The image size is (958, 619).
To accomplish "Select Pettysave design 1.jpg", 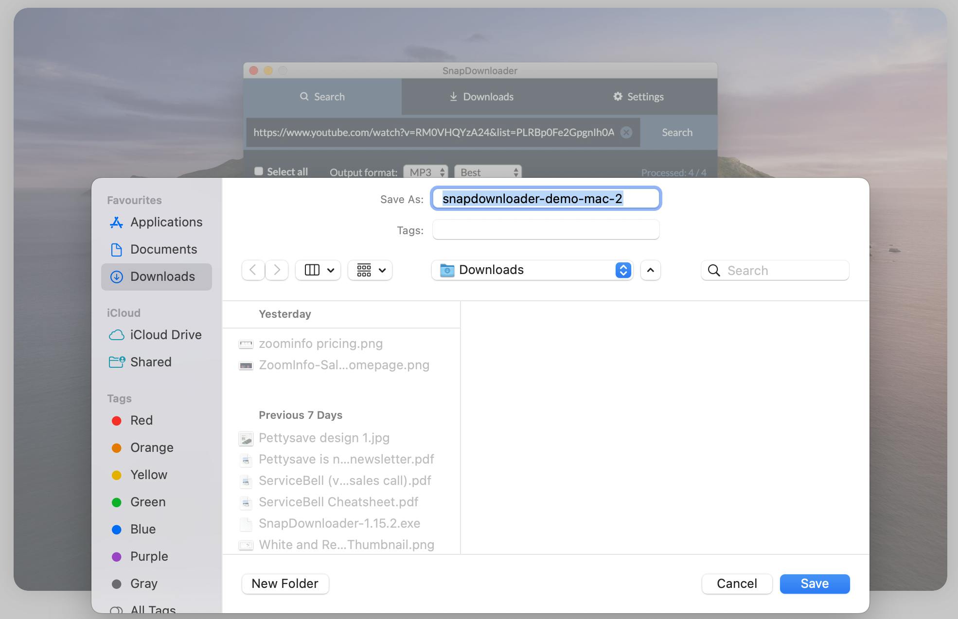I will pyautogui.click(x=341, y=438).
